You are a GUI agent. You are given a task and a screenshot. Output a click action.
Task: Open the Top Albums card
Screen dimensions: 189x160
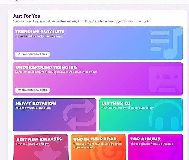[155, 147]
